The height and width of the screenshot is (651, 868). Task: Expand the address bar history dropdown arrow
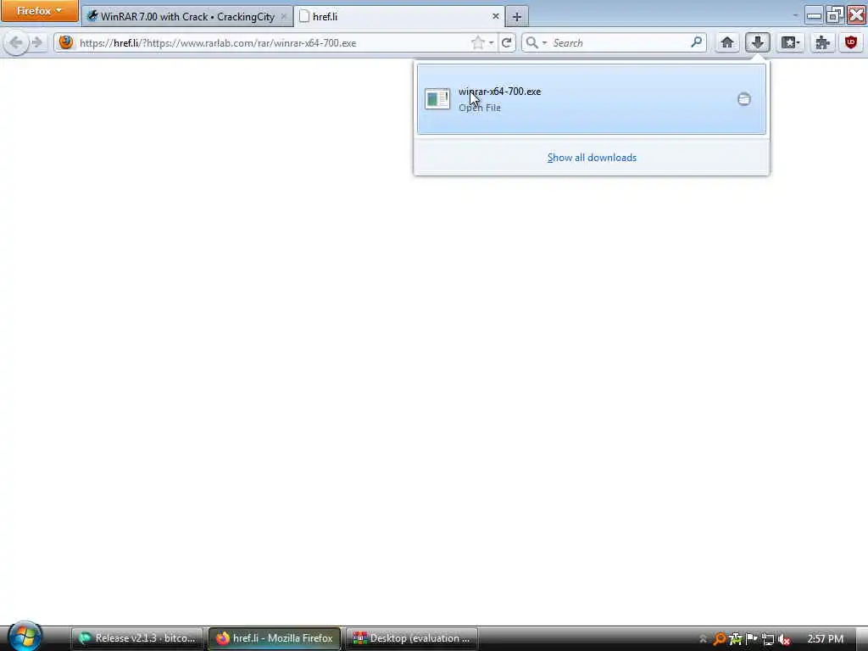tap(491, 42)
